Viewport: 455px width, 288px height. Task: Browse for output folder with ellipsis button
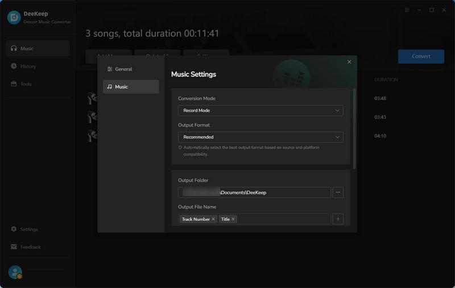pyautogui.click(x=338, y=193)
